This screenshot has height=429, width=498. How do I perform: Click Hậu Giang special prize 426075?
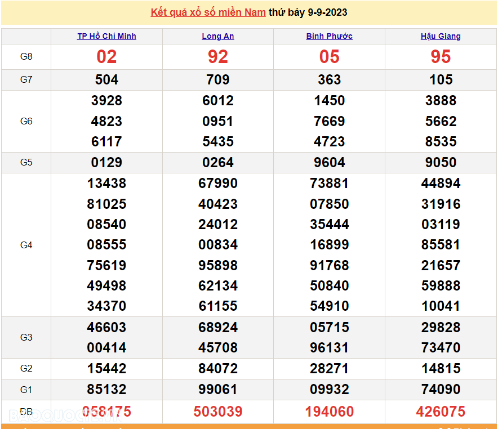click(441, 412)
